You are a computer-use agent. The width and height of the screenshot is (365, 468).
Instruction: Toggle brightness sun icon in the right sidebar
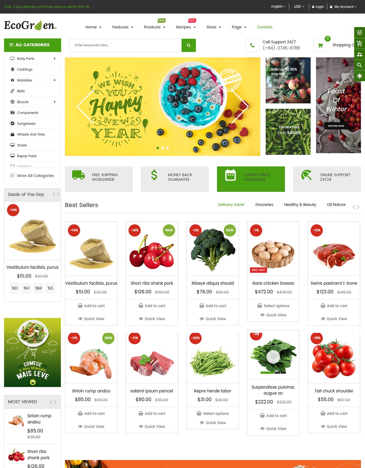pos(360,76)
